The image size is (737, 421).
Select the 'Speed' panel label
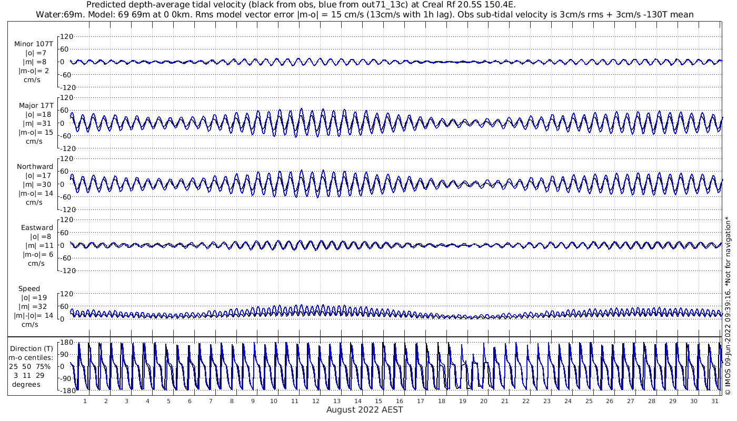point(29,289)
